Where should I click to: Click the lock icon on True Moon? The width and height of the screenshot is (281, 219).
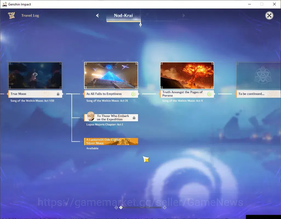[58, 94]
